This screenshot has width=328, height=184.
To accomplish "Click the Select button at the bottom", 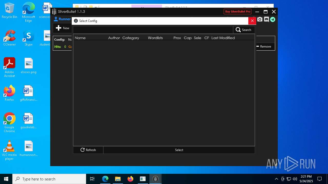I will (x=179, y=150).
